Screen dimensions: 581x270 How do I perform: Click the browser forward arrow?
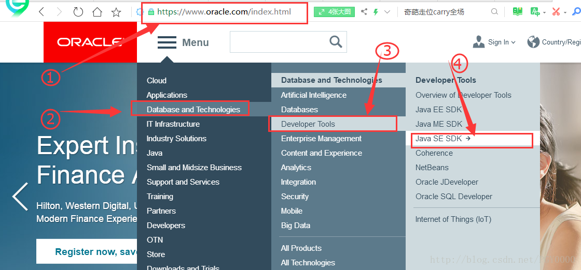[59, 12]
